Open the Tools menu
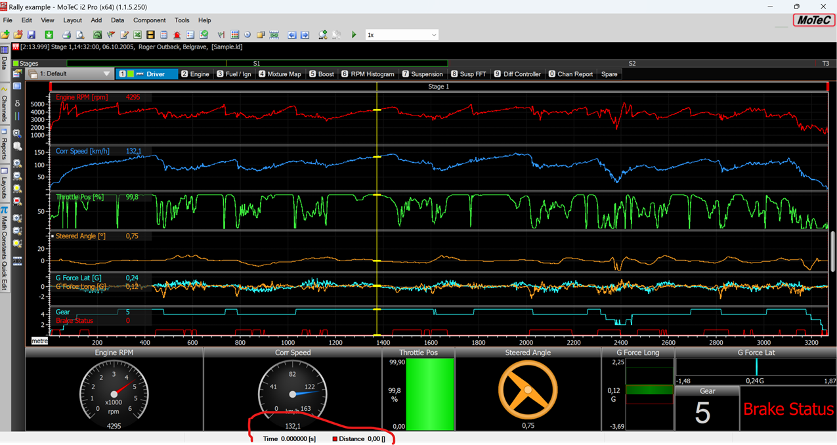Screen dimensions: 837x445 tap(182, 20)
